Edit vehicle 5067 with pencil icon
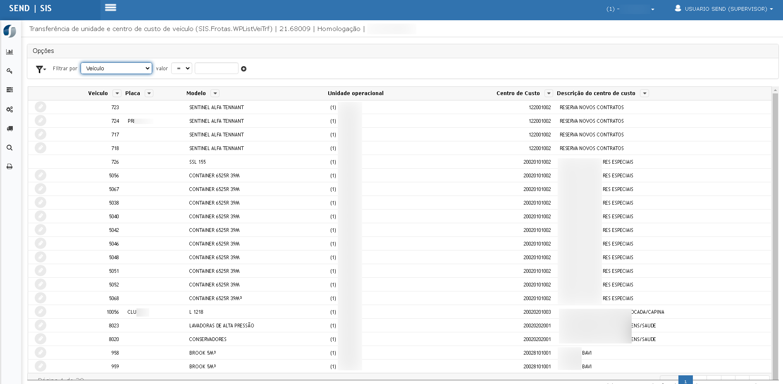783x384 pixels. (x=41, y=189)
